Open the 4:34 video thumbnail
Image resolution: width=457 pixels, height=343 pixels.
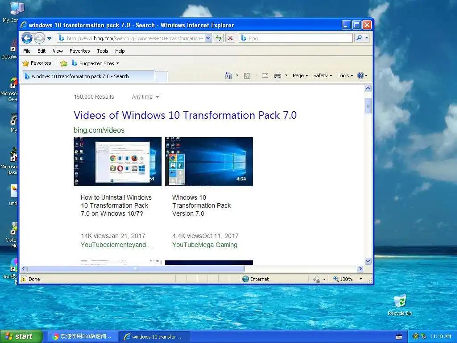tap(209, 162)
